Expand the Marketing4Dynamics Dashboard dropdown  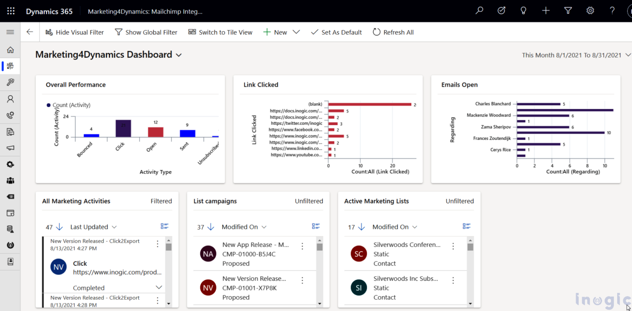tap(179, 55)
